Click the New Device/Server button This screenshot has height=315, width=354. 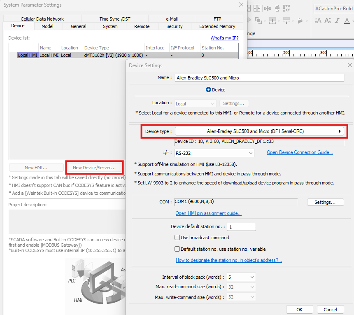click(x=94, y=168)
